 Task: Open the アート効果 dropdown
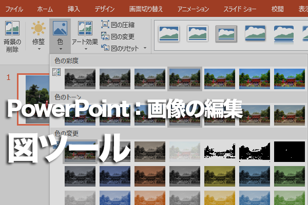(85, 36)
